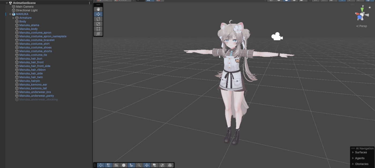Select the Scale tool
Screen dimensions: 375x168
(x=98, y=24)
